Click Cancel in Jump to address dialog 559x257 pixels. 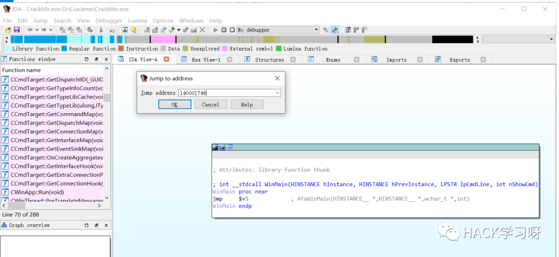pyautogui.click(x=210, y=104)
